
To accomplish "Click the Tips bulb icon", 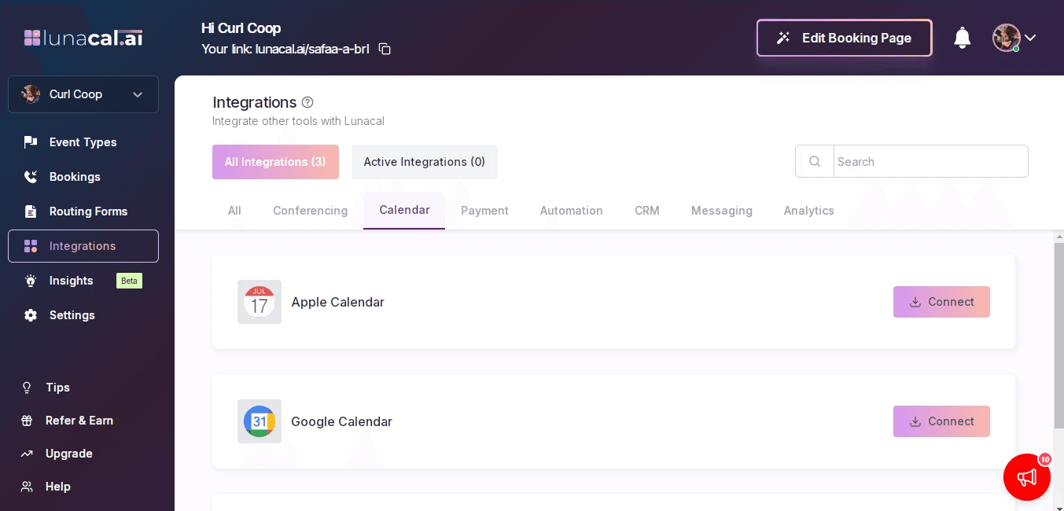I will pos(27,388).
